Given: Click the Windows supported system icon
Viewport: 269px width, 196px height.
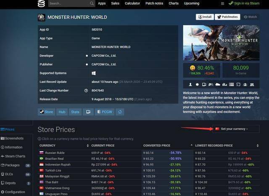Looking at the screenshot, I should [x=94, y=73].
